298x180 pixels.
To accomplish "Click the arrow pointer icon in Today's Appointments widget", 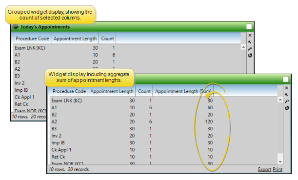I will [250, 42].
